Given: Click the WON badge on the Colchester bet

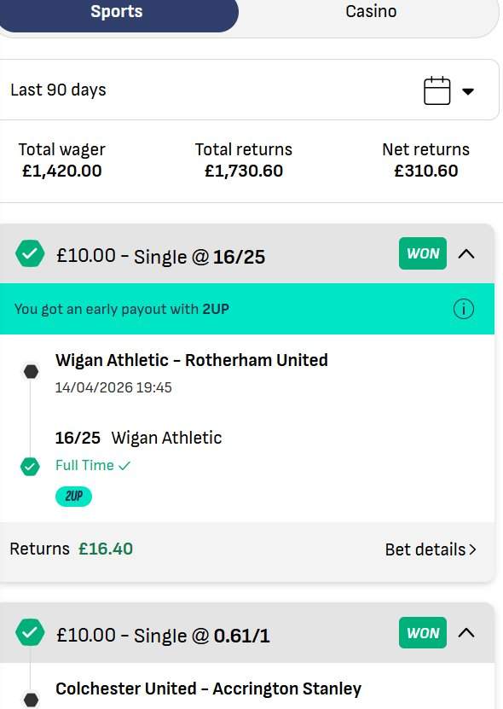Looking at the screenshot, I should pyautogui.click(x=422, y=633).
